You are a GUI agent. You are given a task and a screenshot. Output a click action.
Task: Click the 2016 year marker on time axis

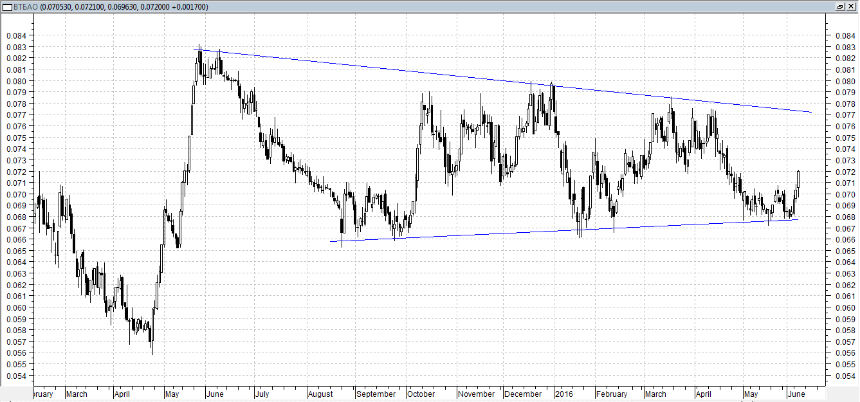(x=564, y=394)
